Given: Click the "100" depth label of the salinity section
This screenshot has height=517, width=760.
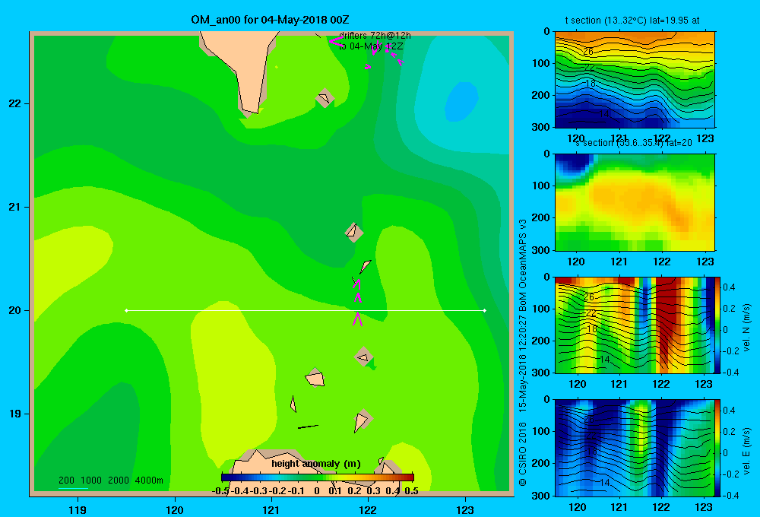Looking at the screenshot, I should pos(542,186).
